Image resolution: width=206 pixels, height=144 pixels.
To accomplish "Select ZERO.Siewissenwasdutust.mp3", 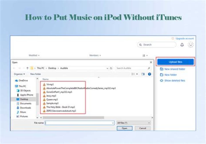I will [x=60, y=111].
